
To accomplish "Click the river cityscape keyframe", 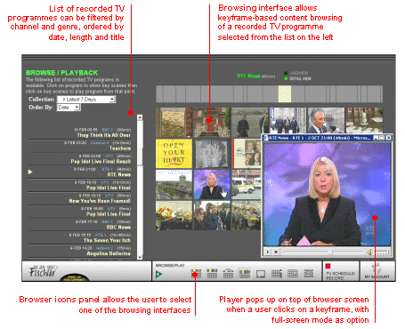I will coord(174,185).
